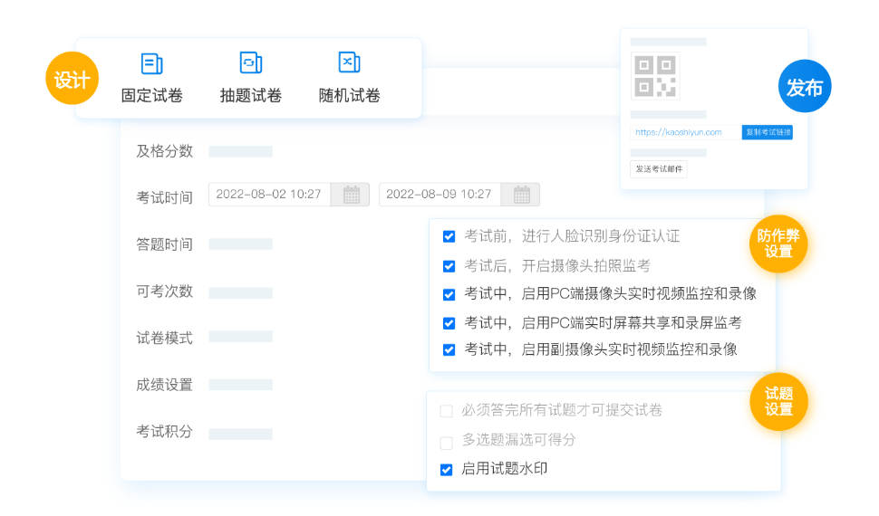Click the QR code image
Image resolution: width=879 pixels, height=516 pixels.
(655, 76)
